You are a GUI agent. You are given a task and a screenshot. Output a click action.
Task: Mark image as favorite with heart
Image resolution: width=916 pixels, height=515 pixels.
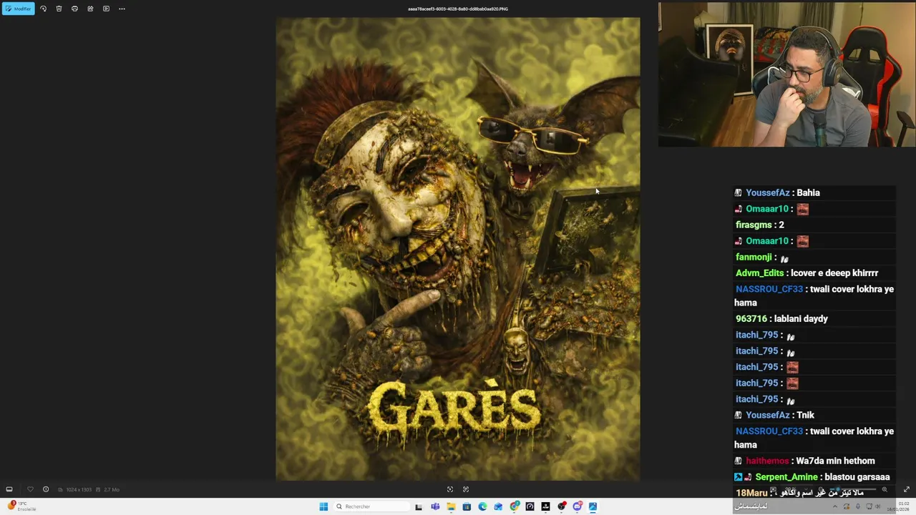(30, 489)
